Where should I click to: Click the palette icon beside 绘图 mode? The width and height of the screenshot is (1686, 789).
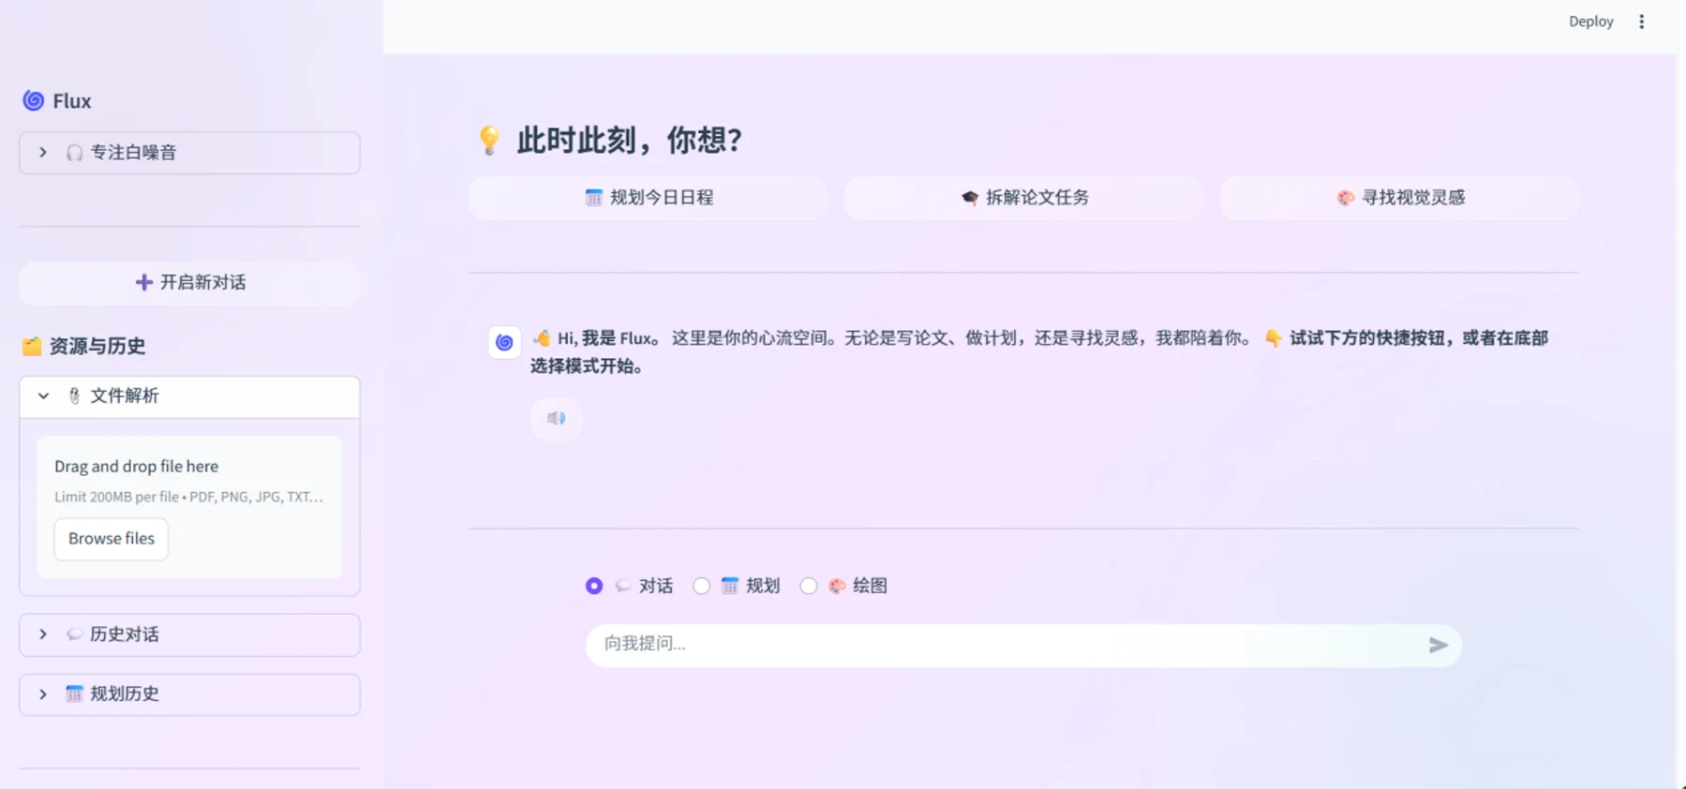(x=837, y=586)
